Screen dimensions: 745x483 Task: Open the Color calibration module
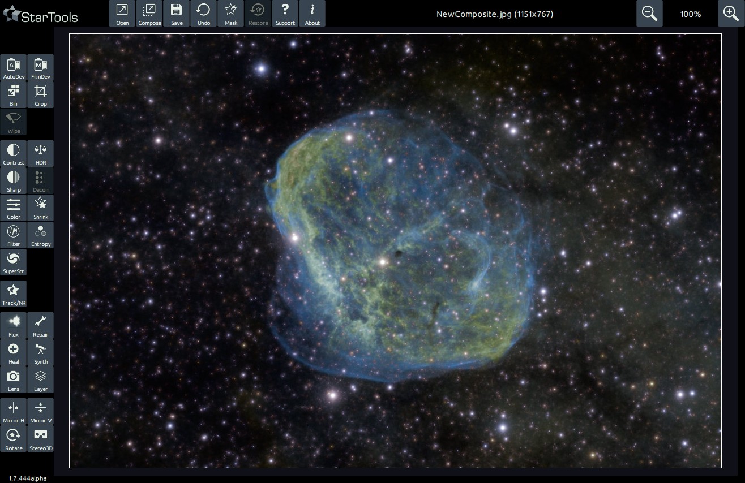(x=14, y=208)
